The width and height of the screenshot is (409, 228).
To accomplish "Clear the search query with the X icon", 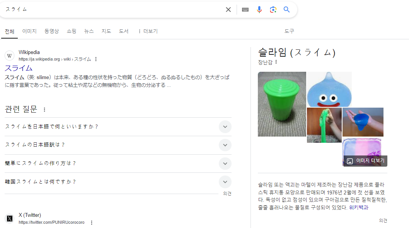I will pos(228,9).
